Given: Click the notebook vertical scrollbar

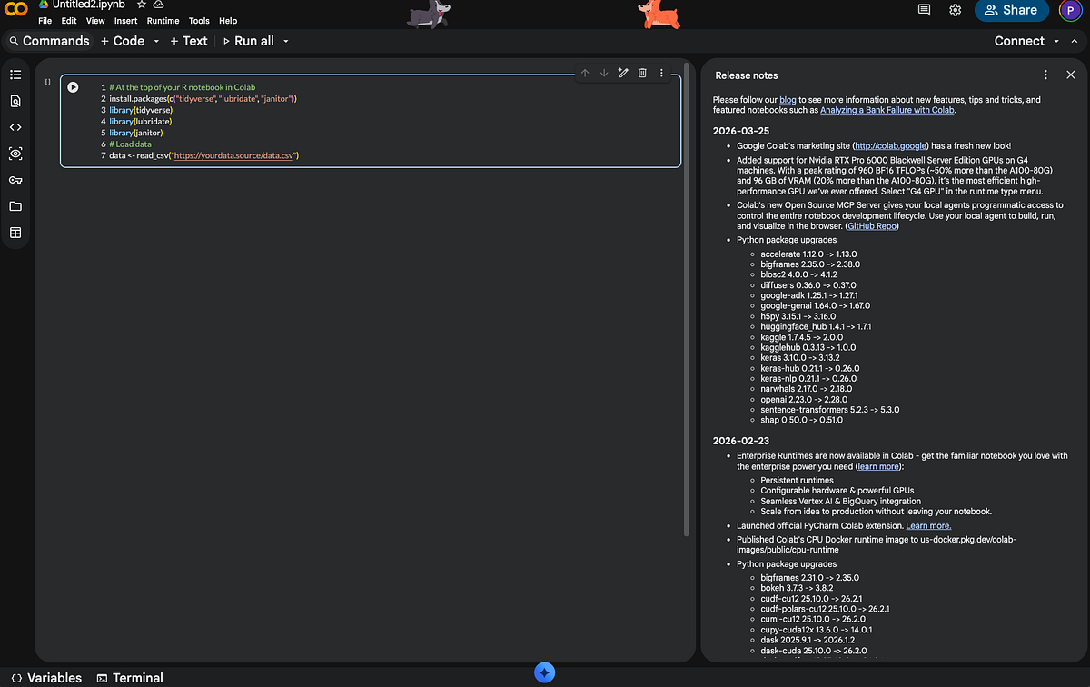Looking at the screenshot, I should point(687,300).
